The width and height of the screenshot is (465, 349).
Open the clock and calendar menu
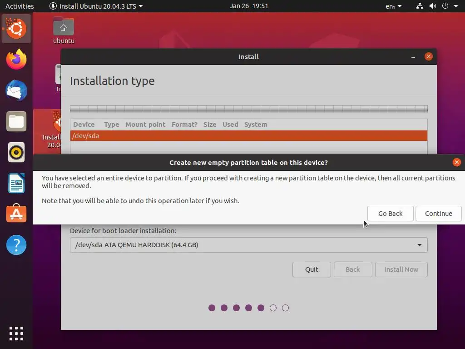(249, 6)
